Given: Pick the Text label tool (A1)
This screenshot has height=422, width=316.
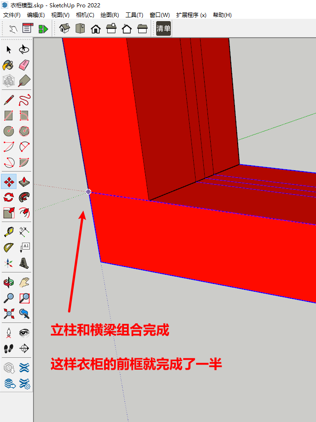Looking at the screenshot, I should pos(24,248).
